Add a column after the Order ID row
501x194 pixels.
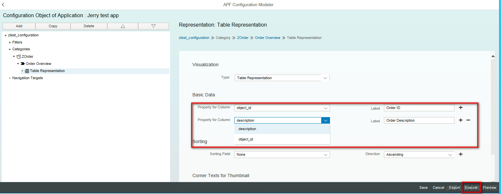pyautogui.click(x=460, y=107)
